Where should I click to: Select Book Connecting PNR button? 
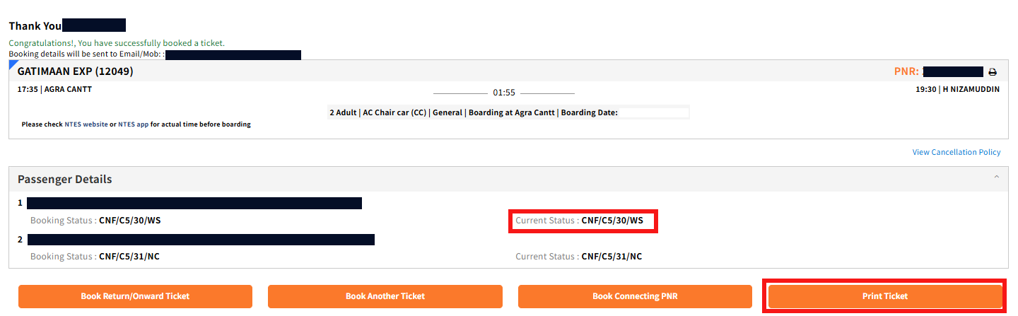(635, 296)
